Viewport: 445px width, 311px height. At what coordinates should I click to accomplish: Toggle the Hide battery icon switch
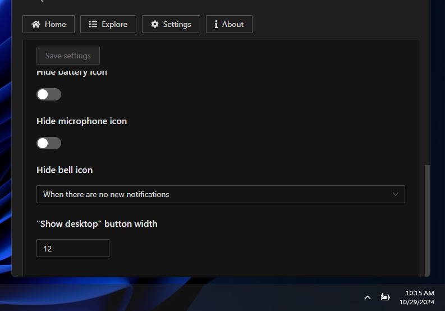pyautogui.click(x=49, y=94)
